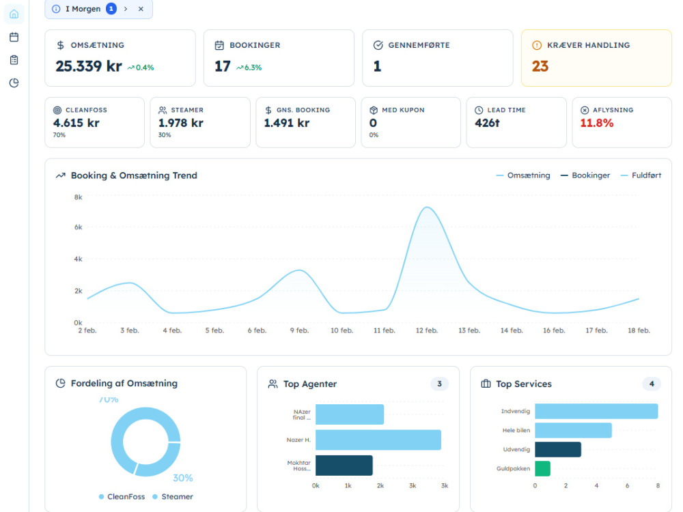This screenshot has height=512, width=683.
Task: Expand the I Morgen chip chevron
Action: pos(126,9)
